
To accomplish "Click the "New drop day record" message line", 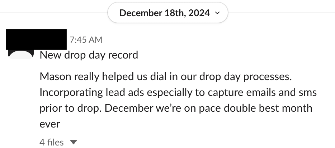I will 89,55.
